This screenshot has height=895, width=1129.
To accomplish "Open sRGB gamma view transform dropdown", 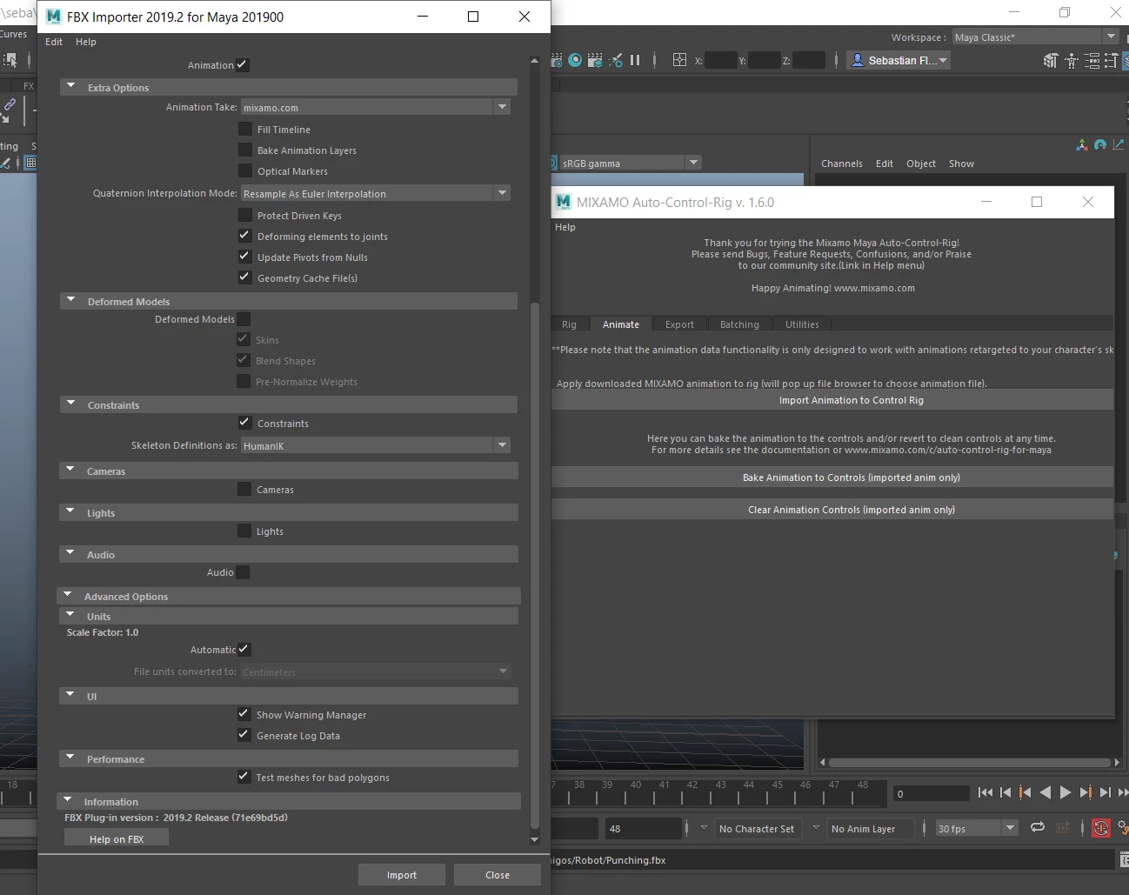I will point(630,163).
